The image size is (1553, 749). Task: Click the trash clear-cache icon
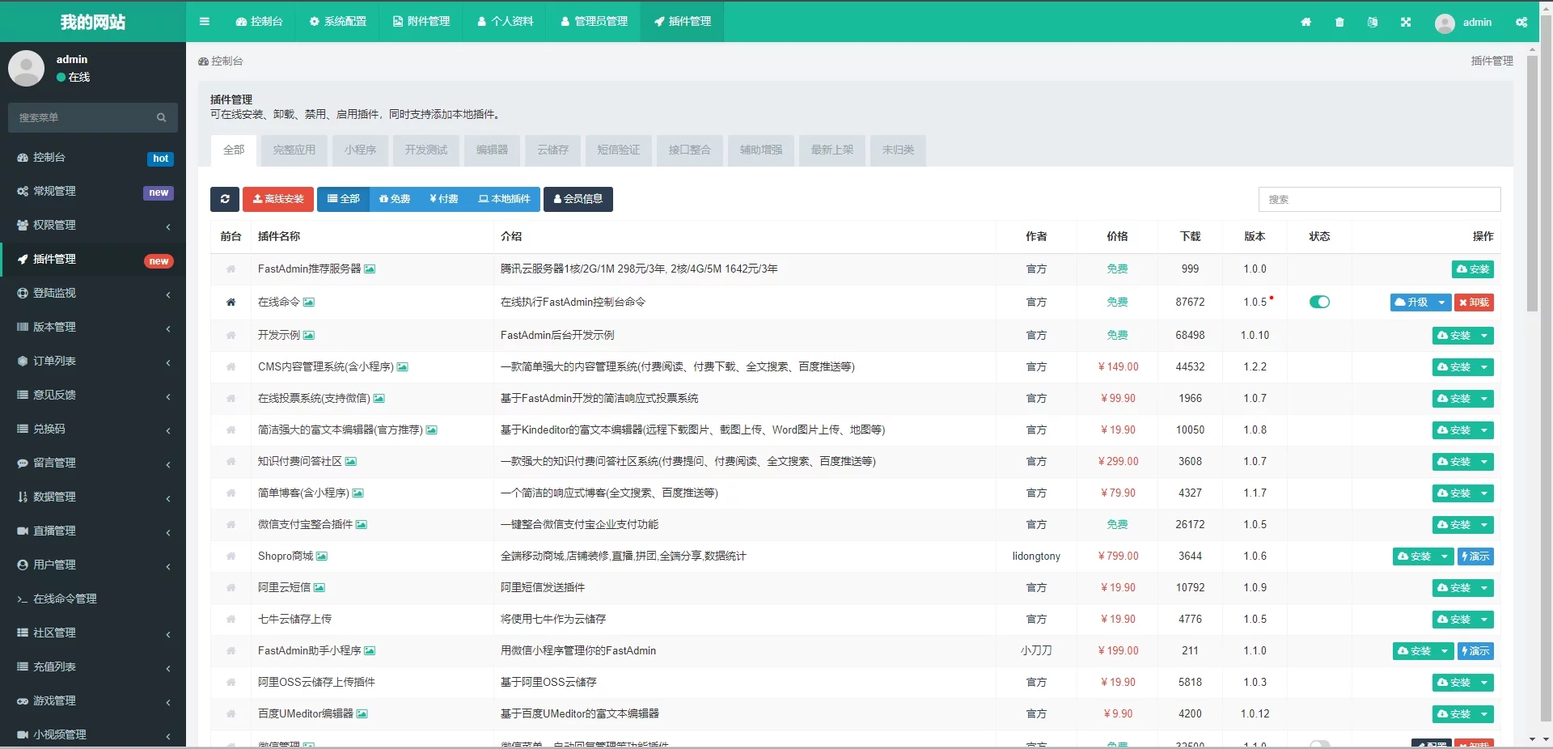click(x=1339, y=22)
